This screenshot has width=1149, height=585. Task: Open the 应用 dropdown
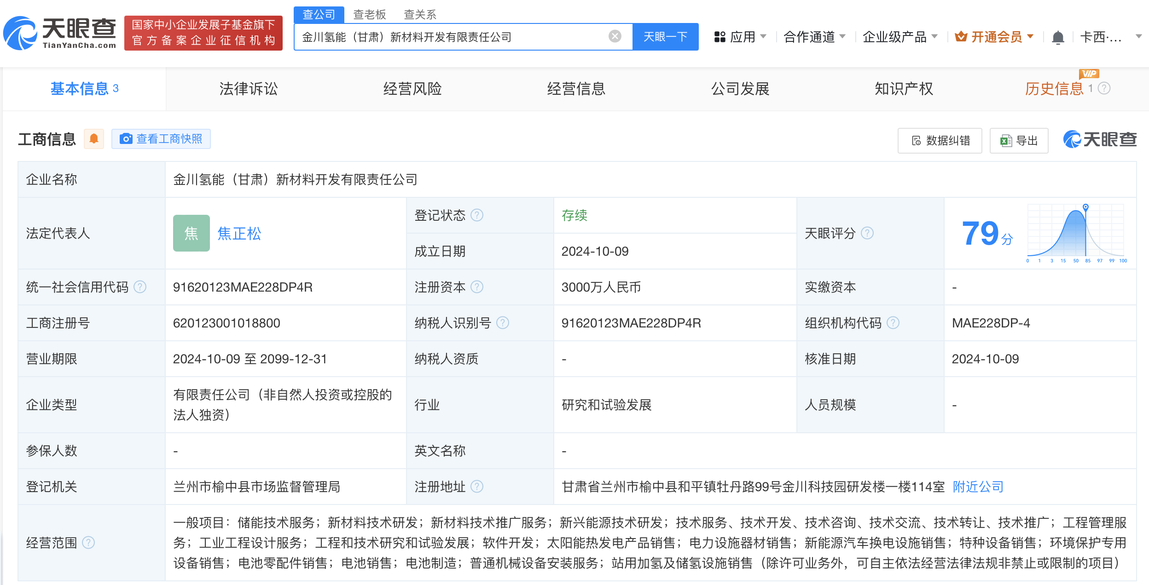click(740, 37)
